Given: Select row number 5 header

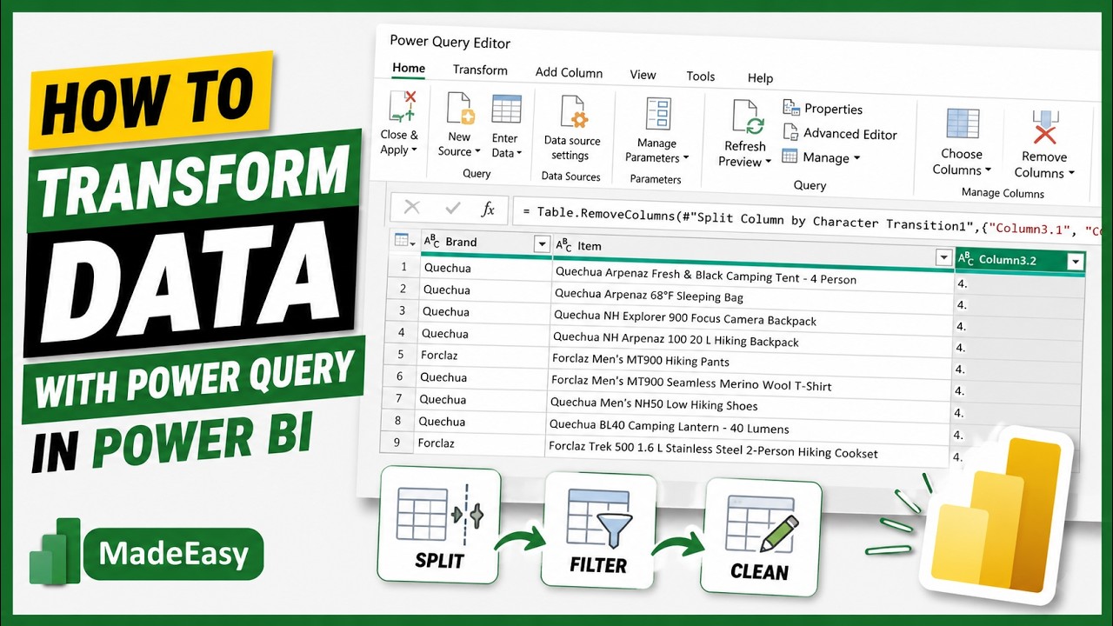Looking at the screenshot, I should coord(399,355).
